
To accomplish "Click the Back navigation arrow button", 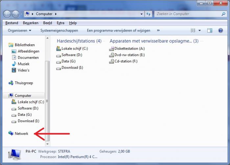I will 7,14.
